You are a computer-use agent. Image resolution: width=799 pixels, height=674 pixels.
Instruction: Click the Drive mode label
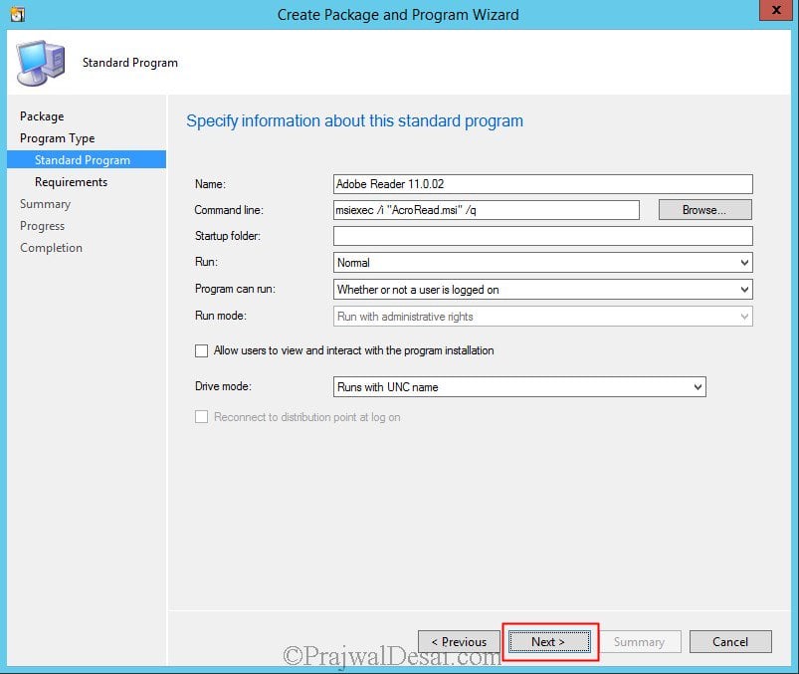223,386
